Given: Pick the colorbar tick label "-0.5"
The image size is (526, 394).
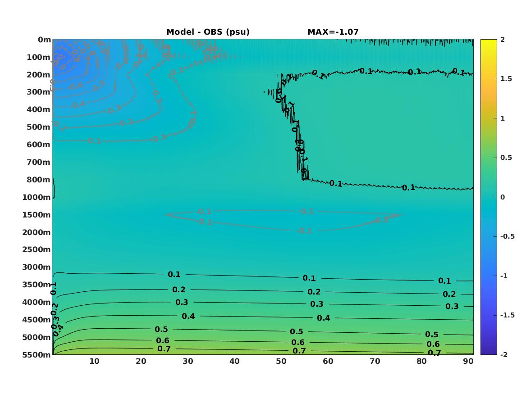Looking at the screenshot, I should [507, 236].
